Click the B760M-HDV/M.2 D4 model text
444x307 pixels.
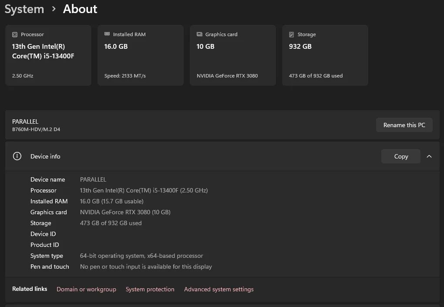pyautogui.click(x=36, y=129)
